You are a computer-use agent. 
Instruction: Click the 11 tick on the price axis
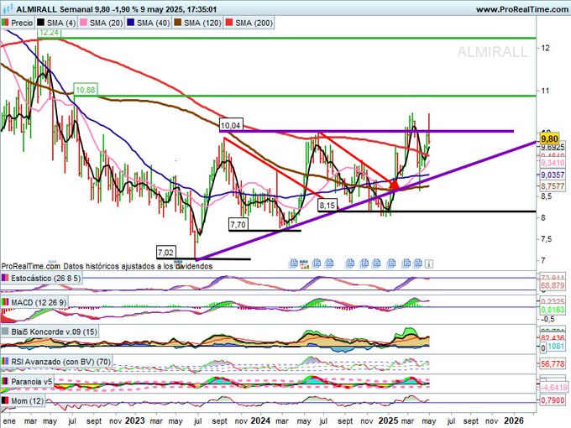(x=545, y=91)
